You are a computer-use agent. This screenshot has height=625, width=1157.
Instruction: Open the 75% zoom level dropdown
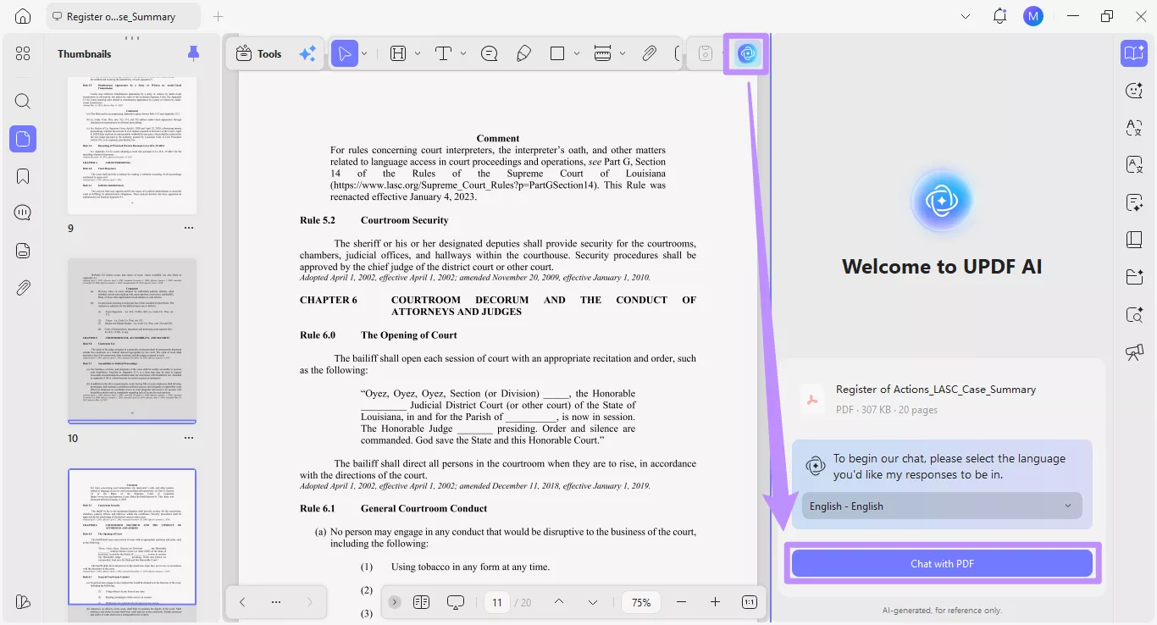tap(641, 602)
